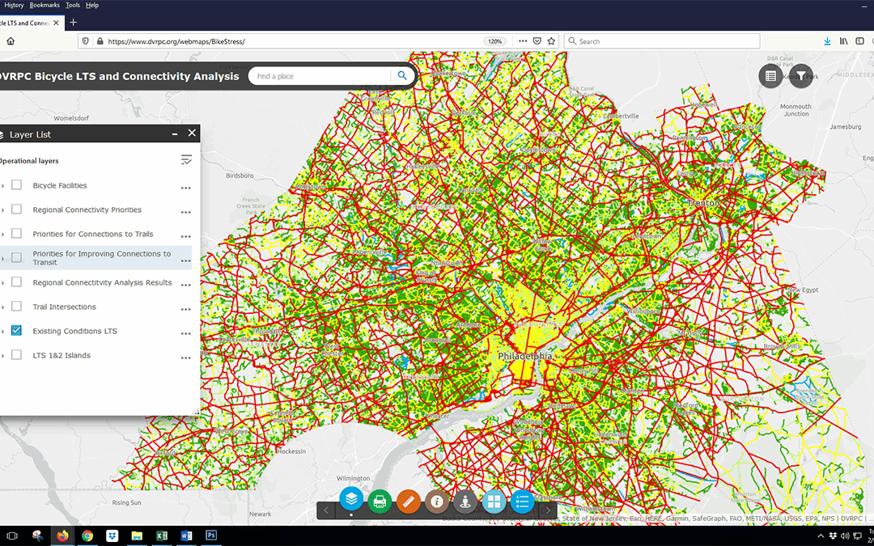Open the Legend list widget icon

(x=522, y=502)
